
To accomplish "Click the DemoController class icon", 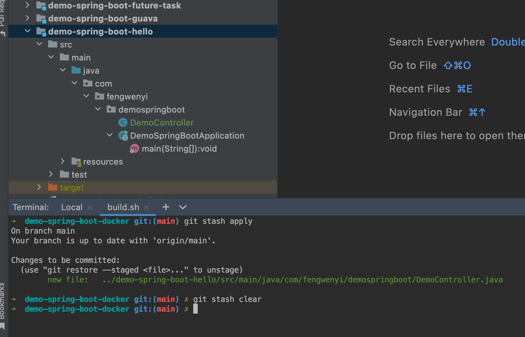I will [x=123, y=123].
